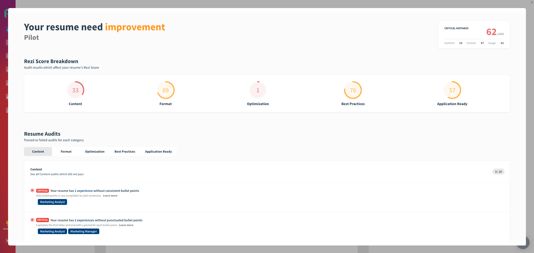Click the Optimization score circle showing 1
The image size is (534, 253).
click(x=258, y=90)
